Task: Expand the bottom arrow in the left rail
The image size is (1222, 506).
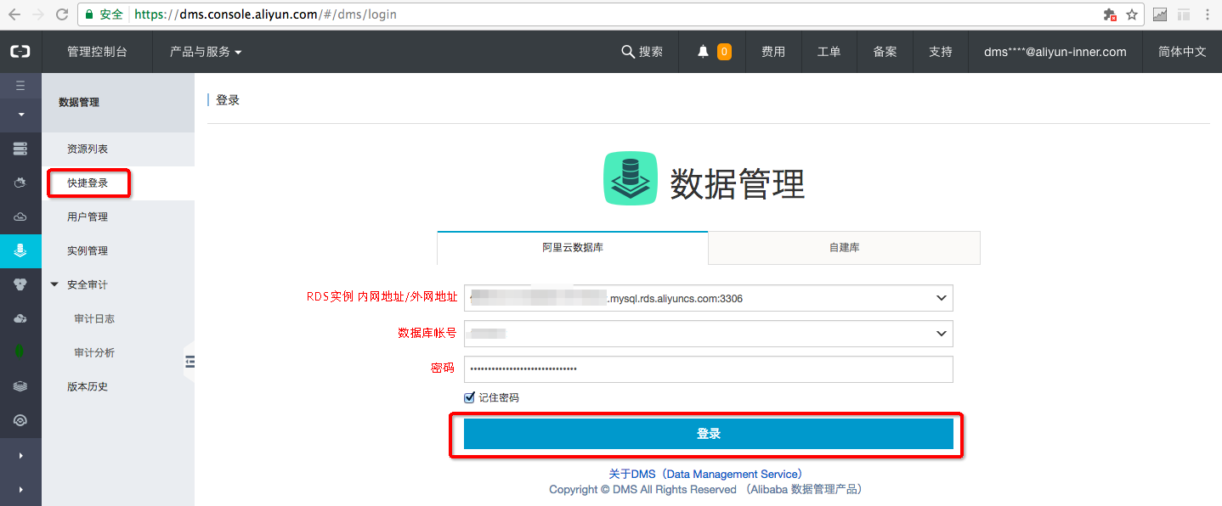Action: click(20, 489)
